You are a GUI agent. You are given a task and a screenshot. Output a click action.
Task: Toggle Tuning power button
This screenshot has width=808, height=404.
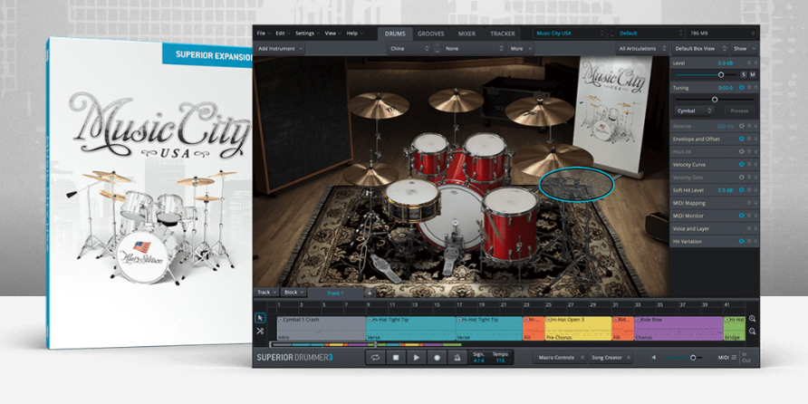click(x=742, y=88)
